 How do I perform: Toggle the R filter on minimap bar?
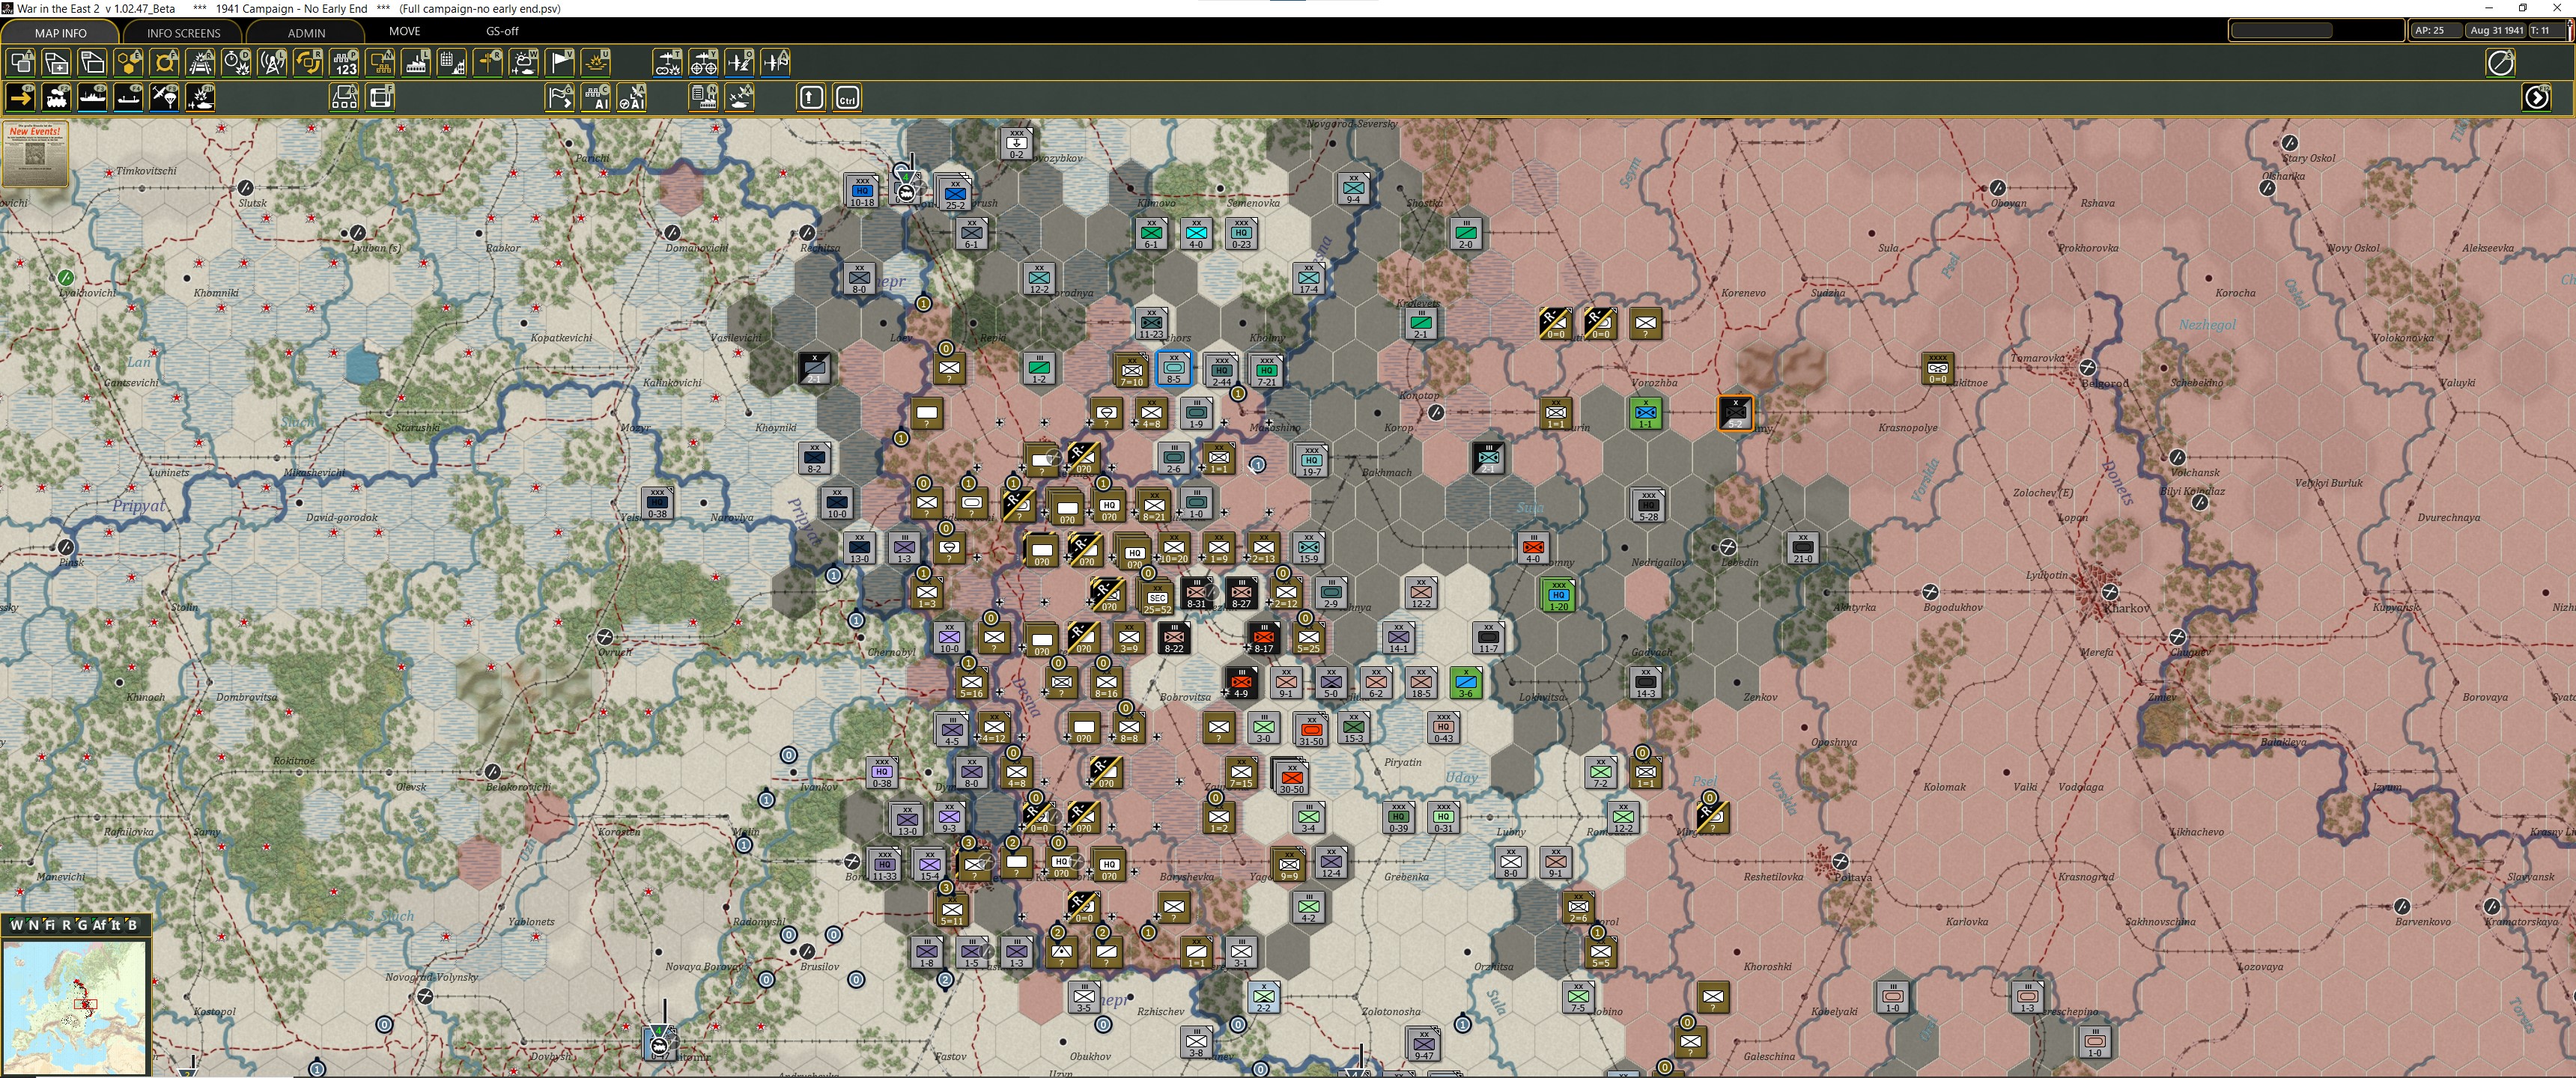66,925
